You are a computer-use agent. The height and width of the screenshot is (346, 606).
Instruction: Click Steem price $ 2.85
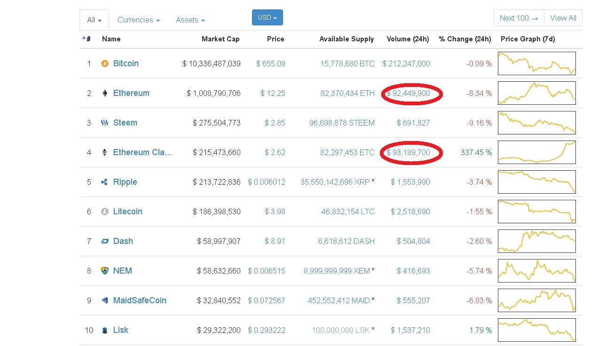(x=275, y=123)
